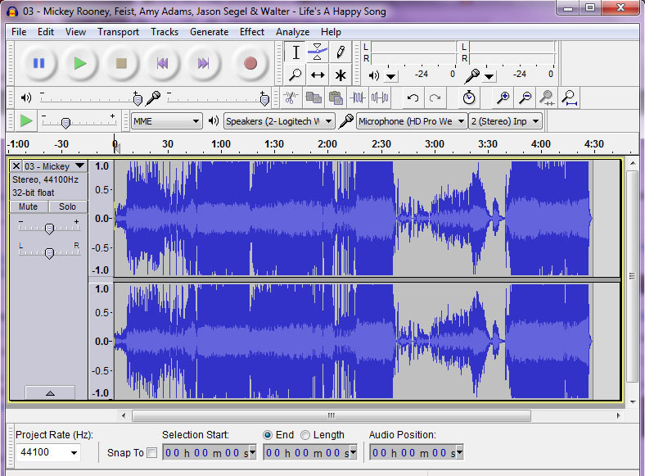
Task: Select the Multi-Tool asterisk mode
Action: pyautogui.click(x=341, y=75)
